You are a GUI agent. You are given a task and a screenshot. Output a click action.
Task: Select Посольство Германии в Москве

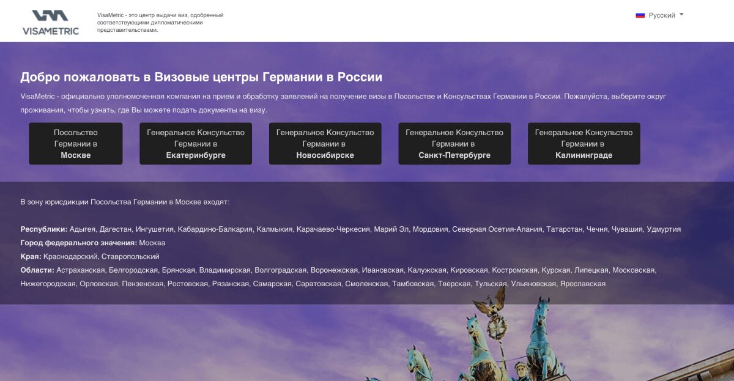click(76, 144)
